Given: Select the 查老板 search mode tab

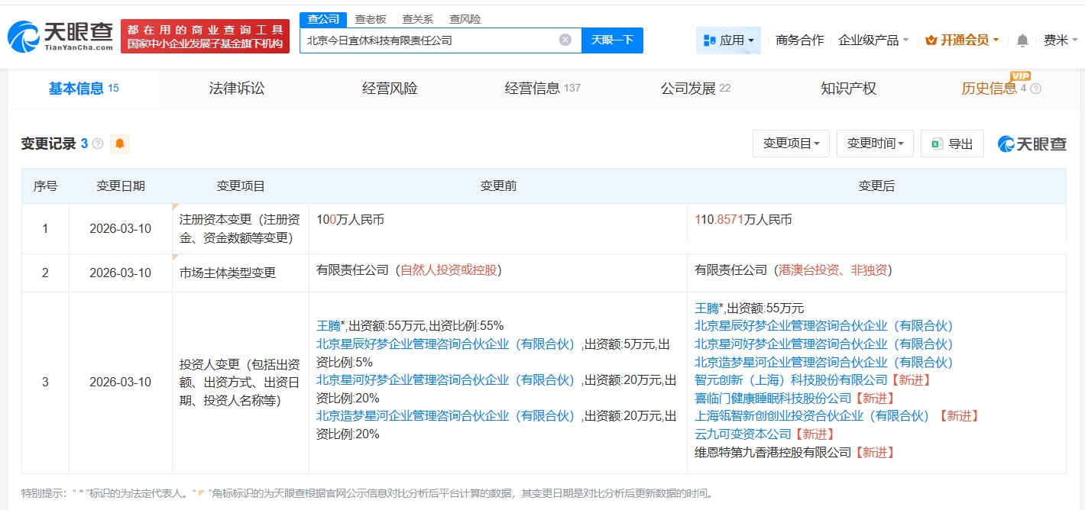Looking at the screenshot, I should (371, 19).
